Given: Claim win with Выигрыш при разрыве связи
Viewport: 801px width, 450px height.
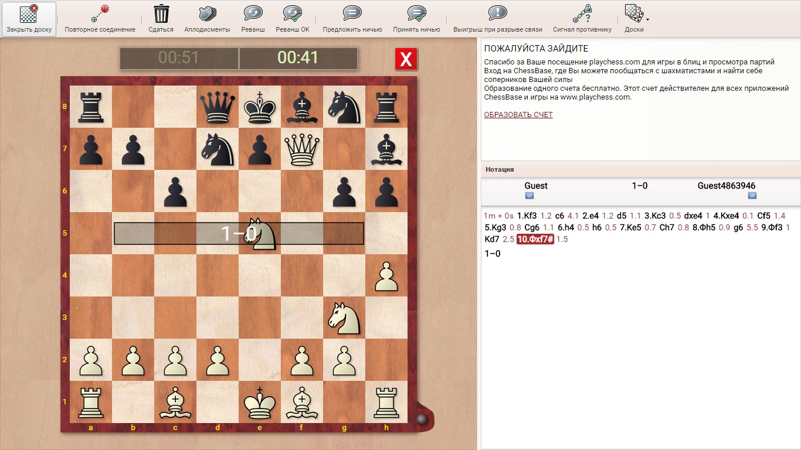Looking at the screenshot, I should click(x=497, y=14).
